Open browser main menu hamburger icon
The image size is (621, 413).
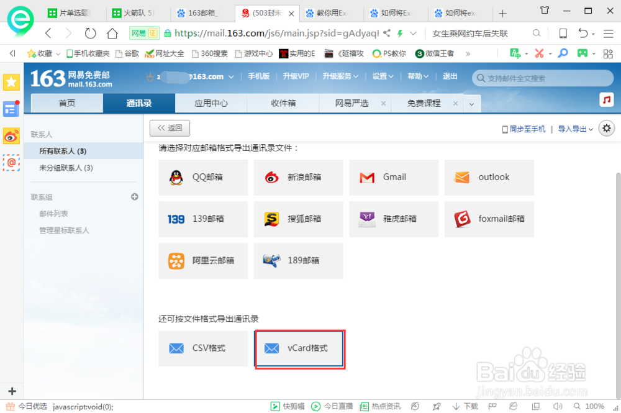(609, 34)
